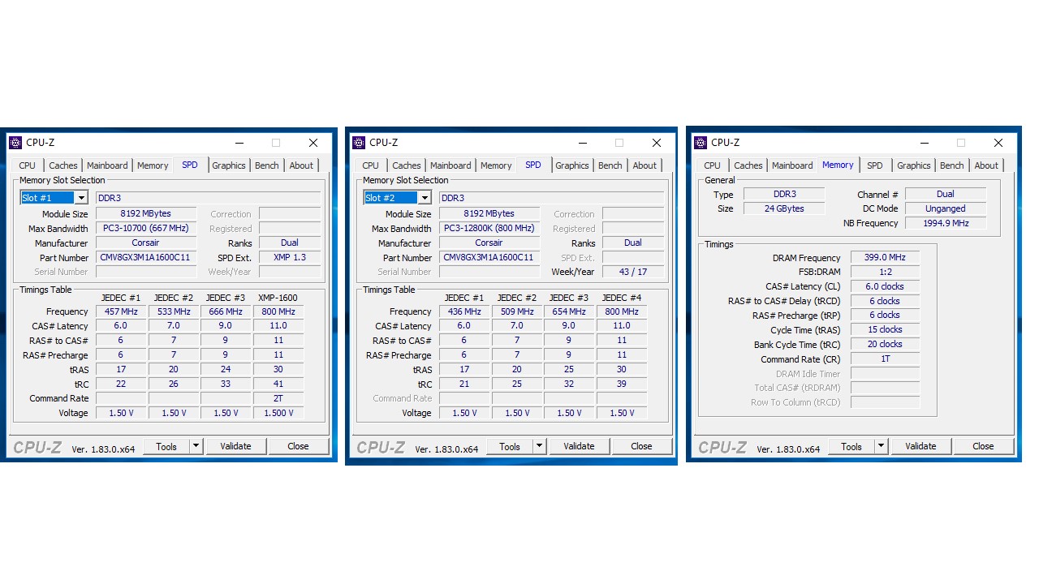
Task: Expand Tools dropdown arrow in middle window
Action: coord(539,446)
